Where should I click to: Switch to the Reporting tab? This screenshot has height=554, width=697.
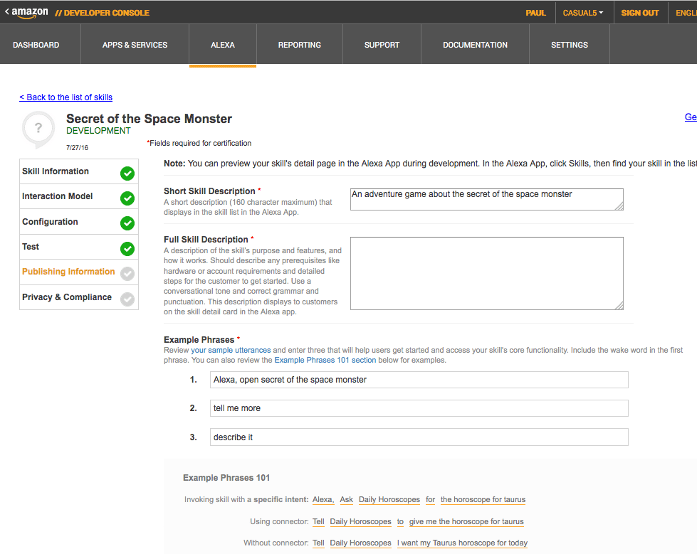pos(299,45)
